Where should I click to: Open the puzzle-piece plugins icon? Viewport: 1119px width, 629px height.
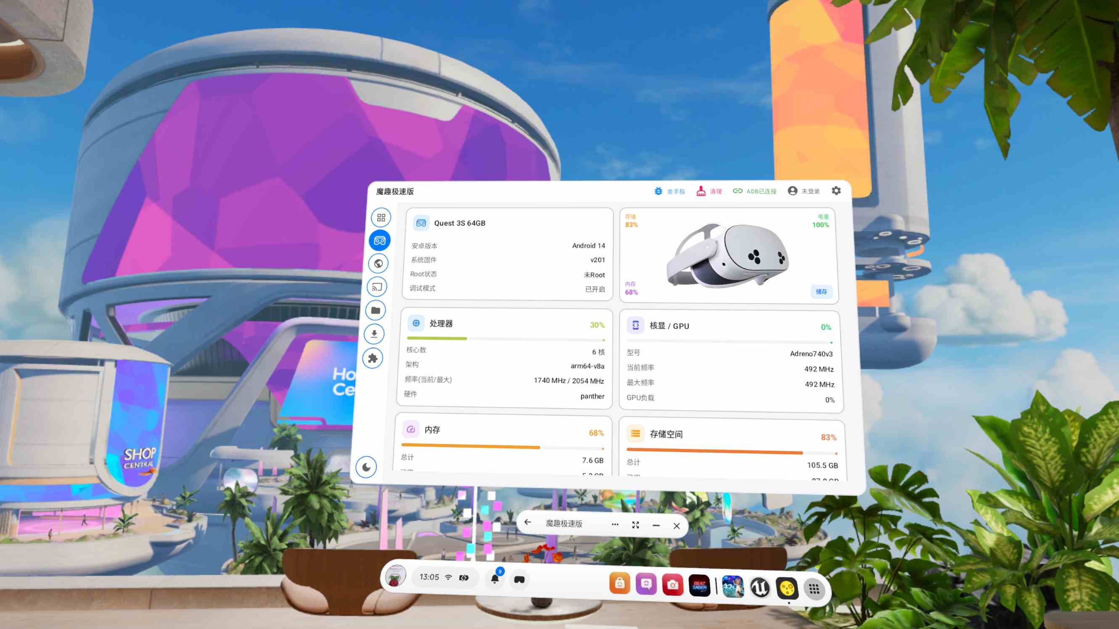[x=373, y=358]
